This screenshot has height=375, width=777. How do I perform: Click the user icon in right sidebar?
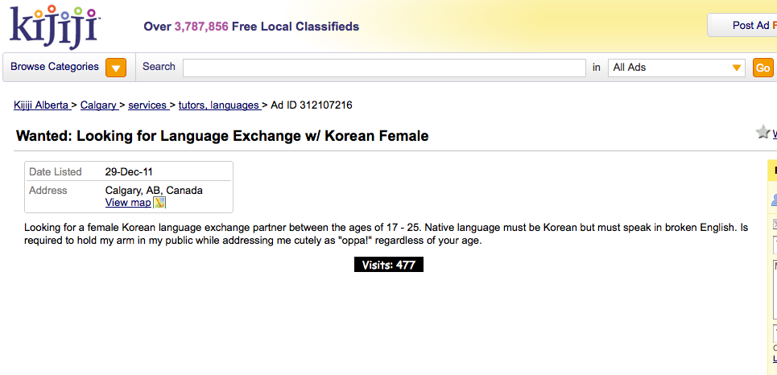point(774,200)
